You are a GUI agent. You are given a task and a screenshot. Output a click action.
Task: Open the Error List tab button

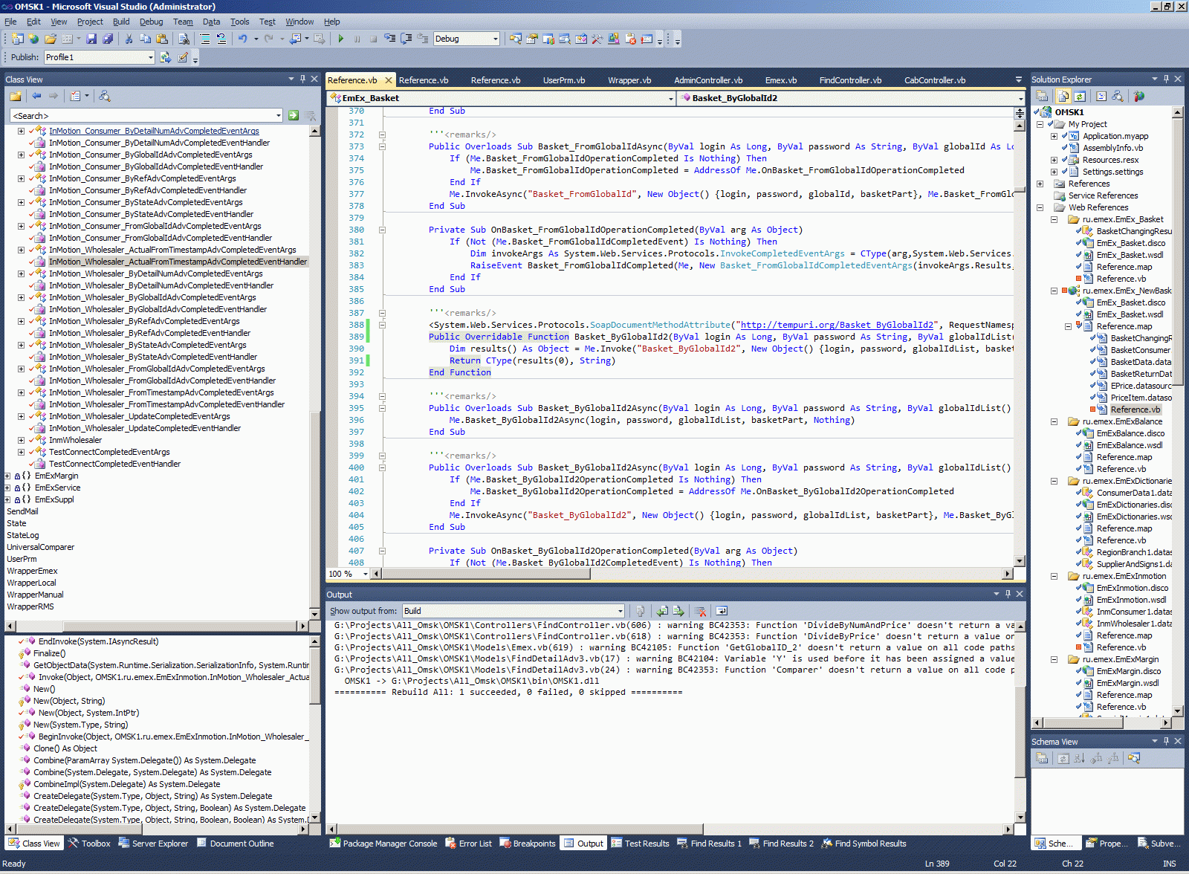click(469, 844)
